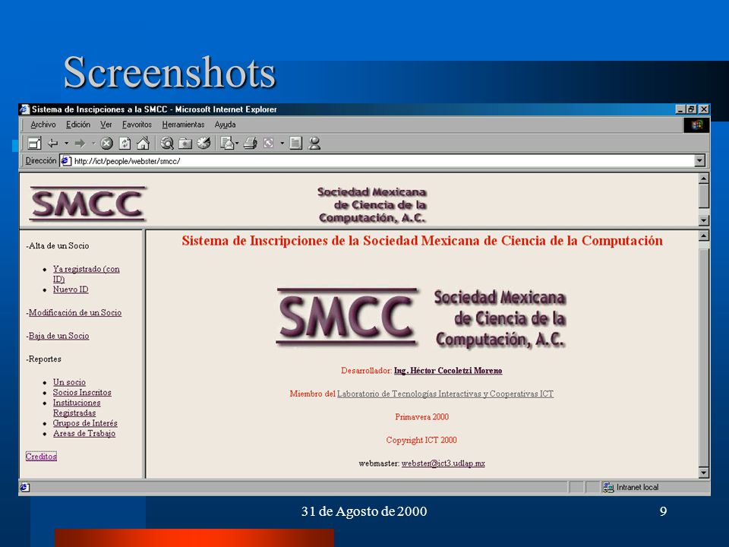Print the page with the printer icon

[250, 143]
